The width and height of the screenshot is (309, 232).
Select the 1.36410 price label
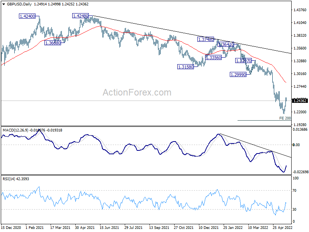pos(226,45)
